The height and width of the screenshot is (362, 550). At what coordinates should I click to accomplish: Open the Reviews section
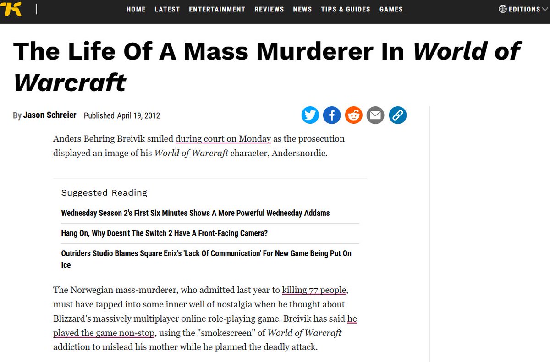tap(269, 9)
